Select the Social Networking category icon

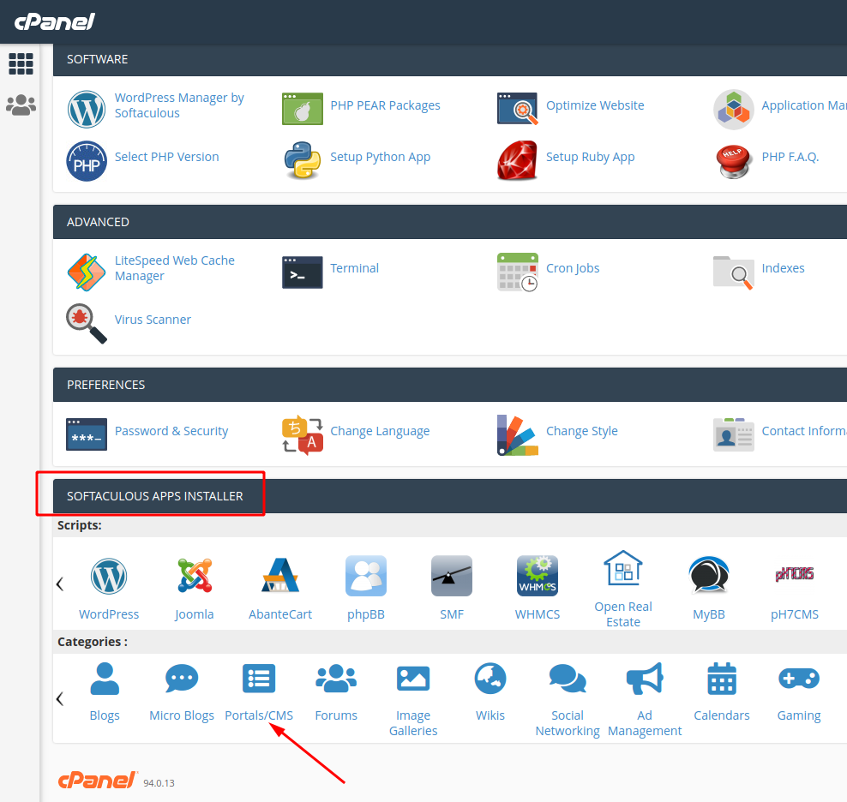pyautogui.click(x=568, y=679)
